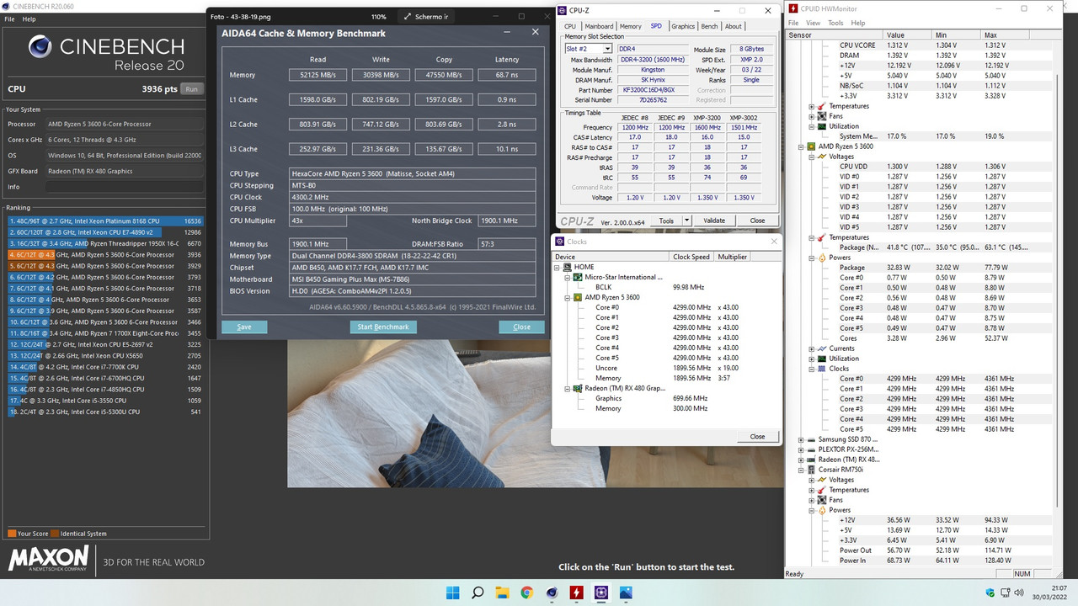Screen dimensions: 1078x606
Task: Switch to Mainboard tab in CPU-Z
Action: 599,26
